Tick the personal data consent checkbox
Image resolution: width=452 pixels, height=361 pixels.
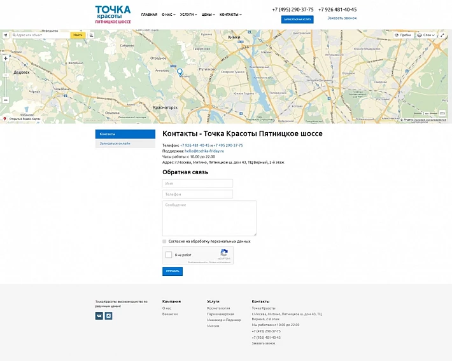(x=164, y=242)
